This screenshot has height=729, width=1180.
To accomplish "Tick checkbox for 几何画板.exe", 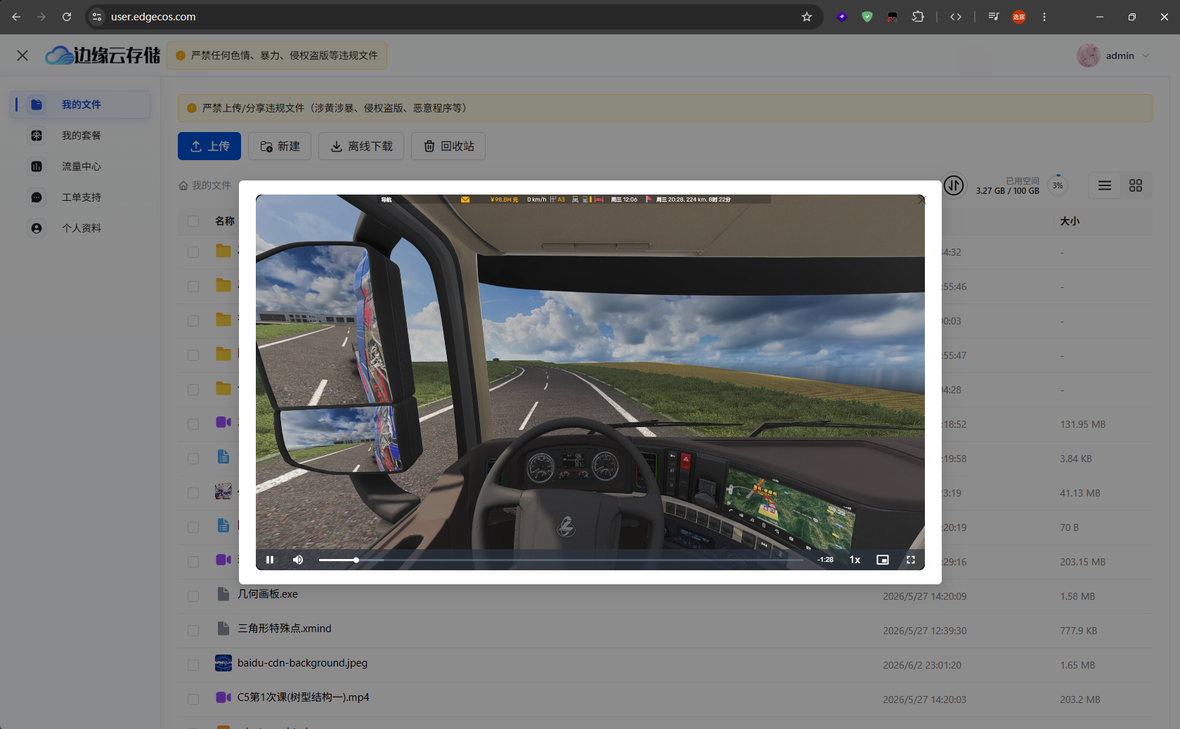I will tap(193, 596).
